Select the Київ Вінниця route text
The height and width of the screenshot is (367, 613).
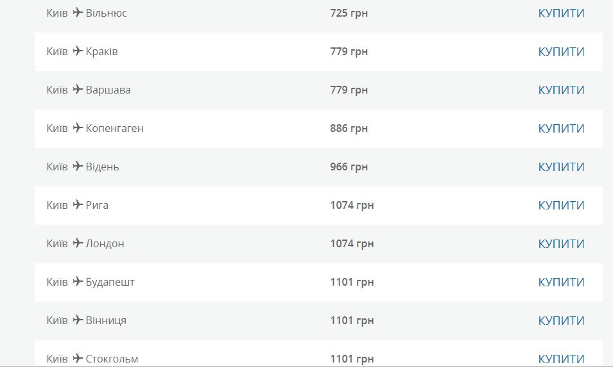(x=87, y=320)
